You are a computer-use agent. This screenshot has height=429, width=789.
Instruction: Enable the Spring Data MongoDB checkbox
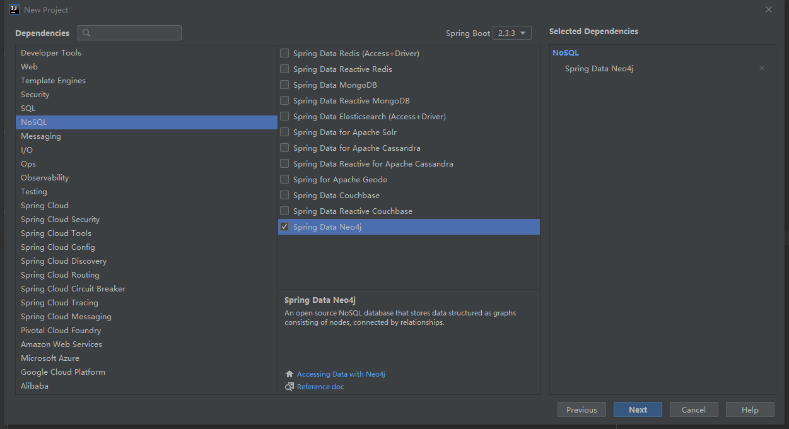point(284,85)
